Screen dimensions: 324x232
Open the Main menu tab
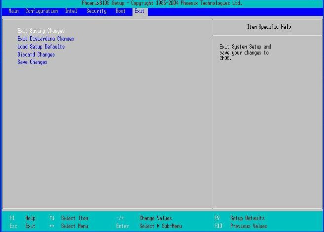click(13, 11)
